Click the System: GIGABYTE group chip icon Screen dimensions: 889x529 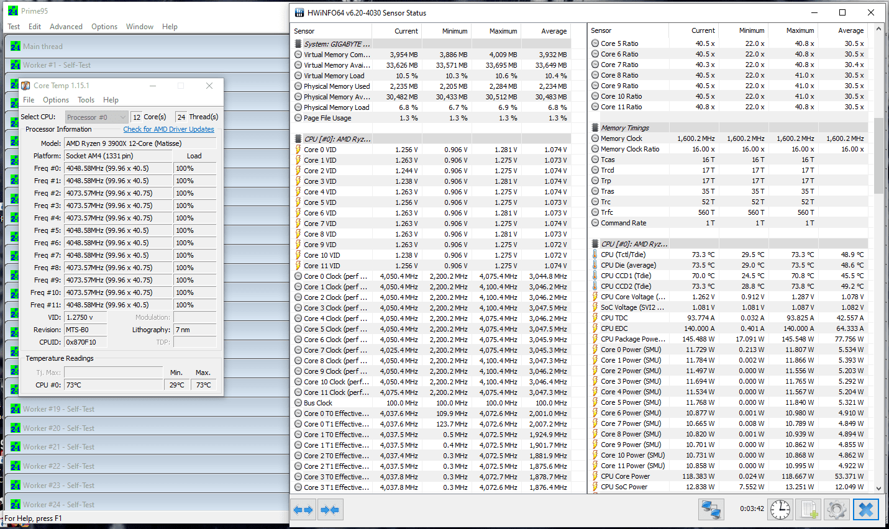pyautogui.click(x=298, y=44)
